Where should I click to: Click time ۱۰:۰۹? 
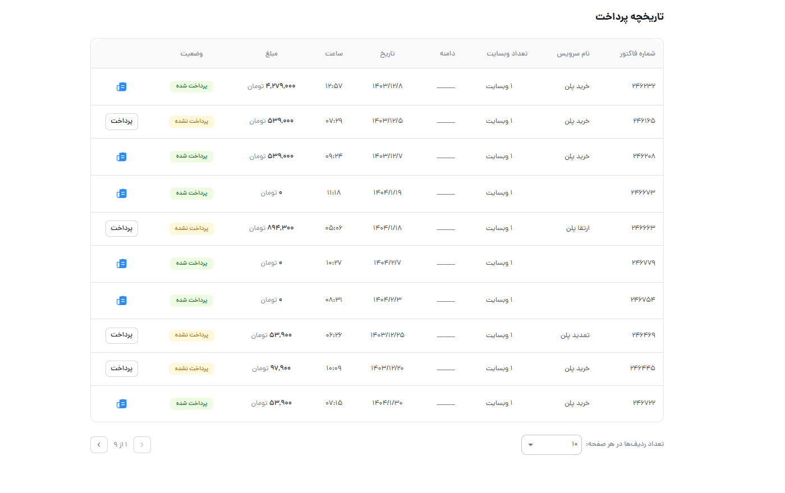point(334,368)
